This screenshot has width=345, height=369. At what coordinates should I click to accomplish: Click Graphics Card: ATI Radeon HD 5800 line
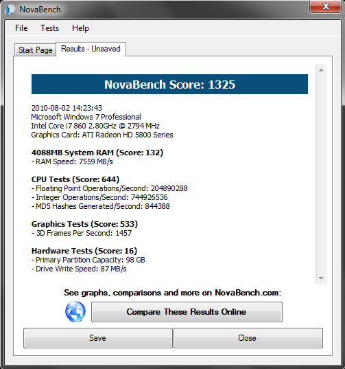pyautogui.click(x=102, y=135)
